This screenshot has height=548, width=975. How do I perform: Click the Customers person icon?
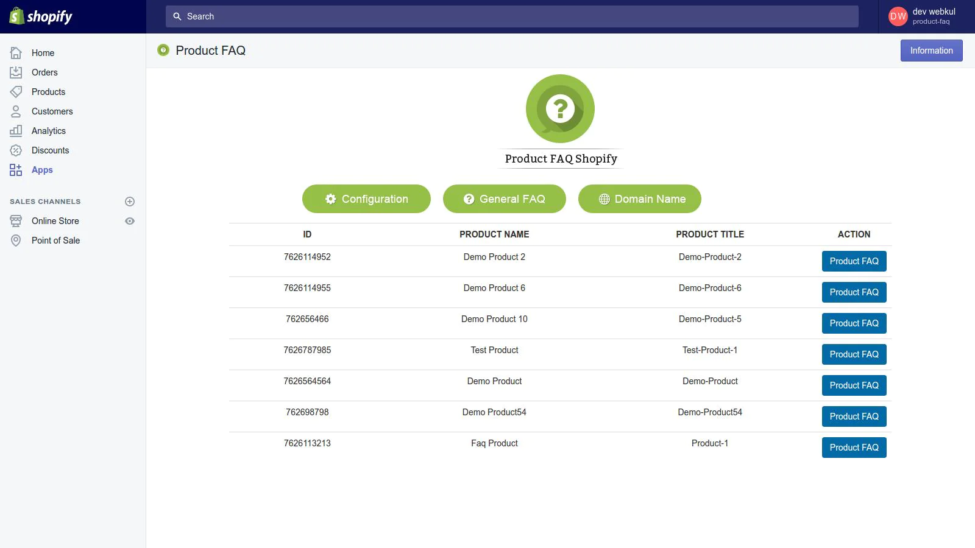tap(16, 111)
